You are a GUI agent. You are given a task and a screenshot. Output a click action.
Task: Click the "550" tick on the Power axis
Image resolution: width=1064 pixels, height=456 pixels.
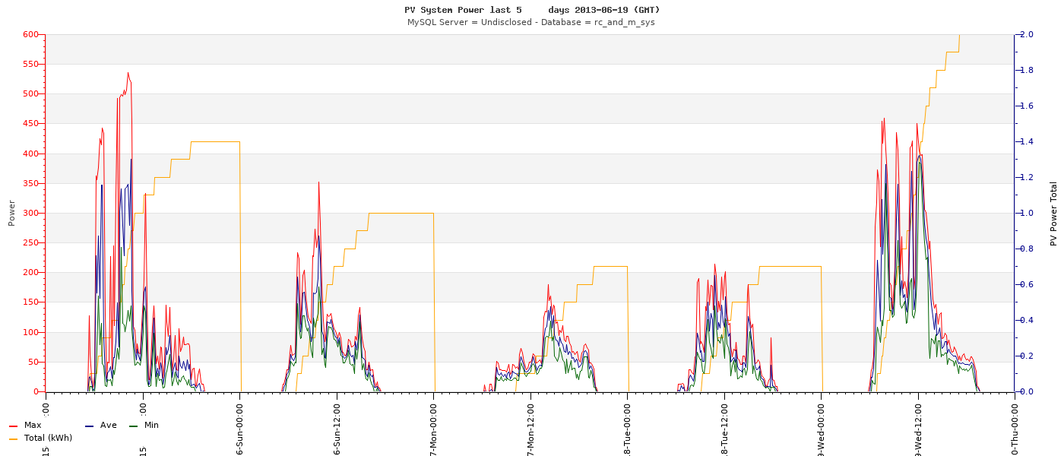(30, 64)
